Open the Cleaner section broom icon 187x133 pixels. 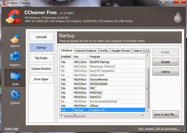15,37
